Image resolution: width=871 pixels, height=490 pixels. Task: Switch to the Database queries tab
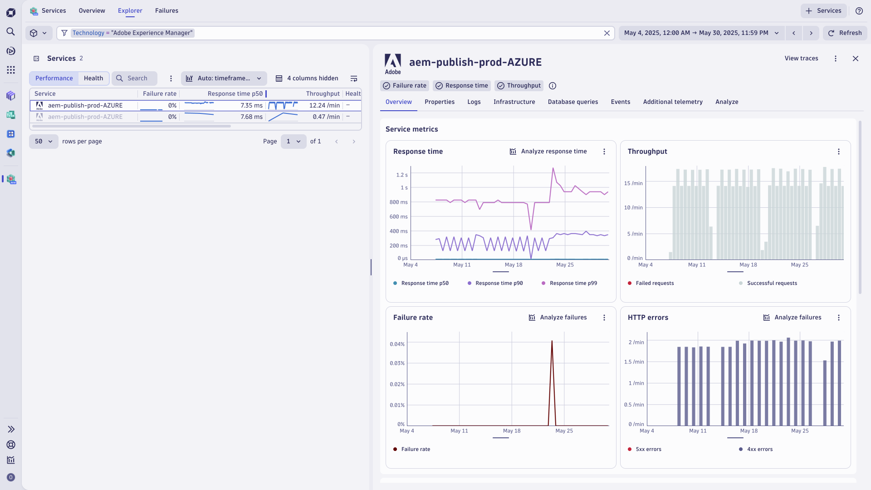[x=573, y=102]
